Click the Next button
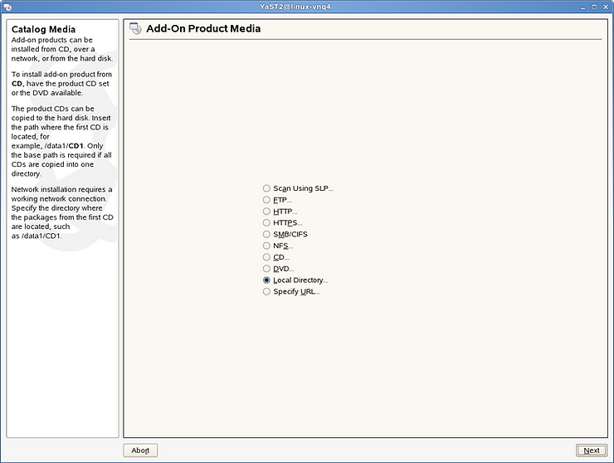Screen dimensions: 614x463 click(592, 451)
